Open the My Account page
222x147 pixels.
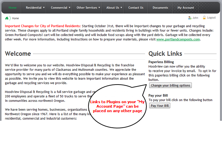[x=186, y=8]
